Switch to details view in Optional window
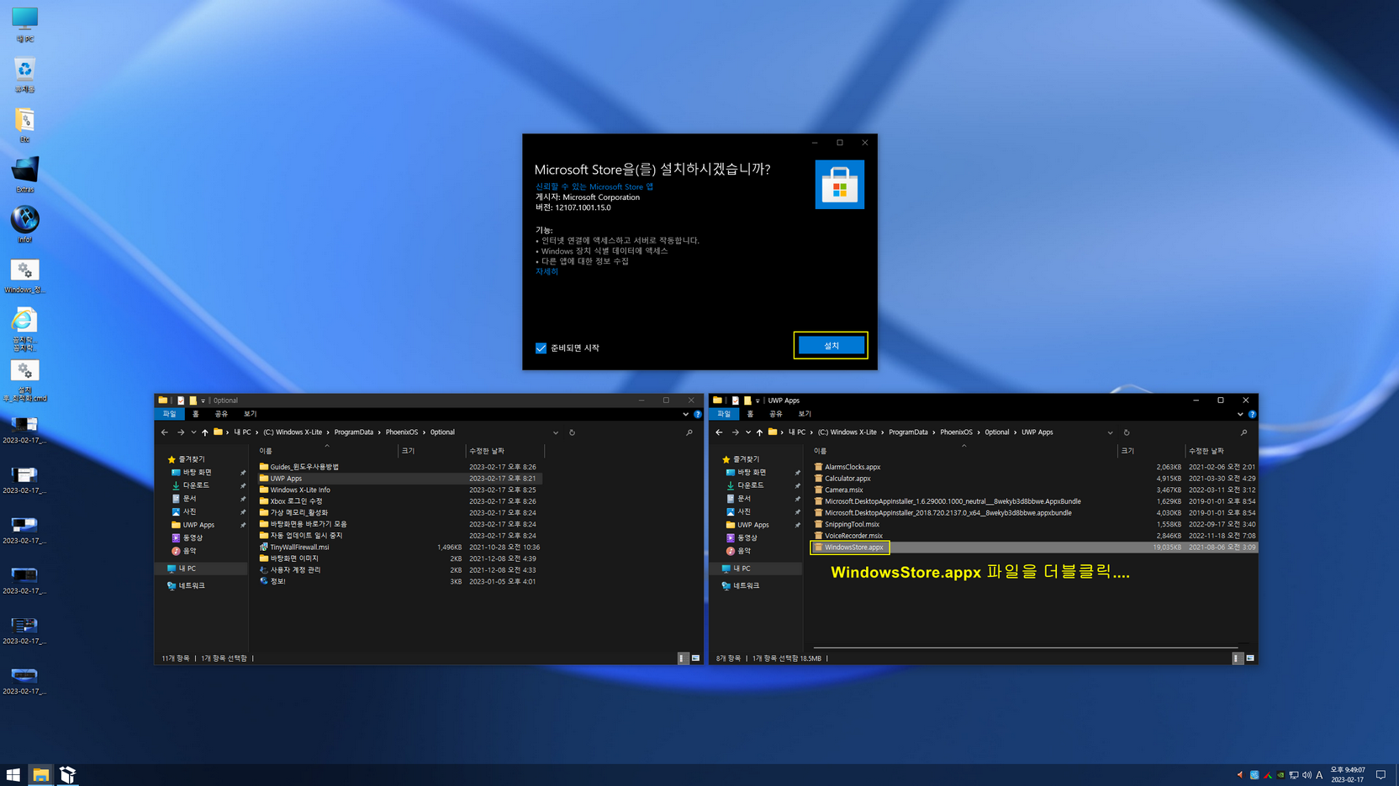Image resolution: width=1399 pixels, height=786 pixels. click(x=683, y=658)
